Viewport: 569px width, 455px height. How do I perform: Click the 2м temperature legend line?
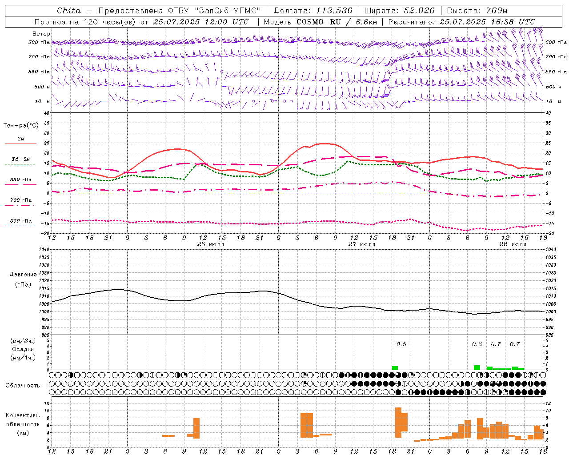20,144
